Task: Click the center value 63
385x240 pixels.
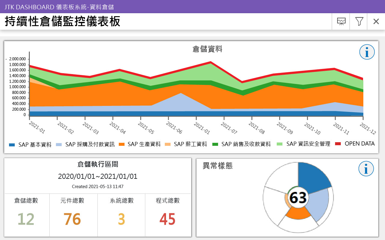Action: click(x=297, y=198)
